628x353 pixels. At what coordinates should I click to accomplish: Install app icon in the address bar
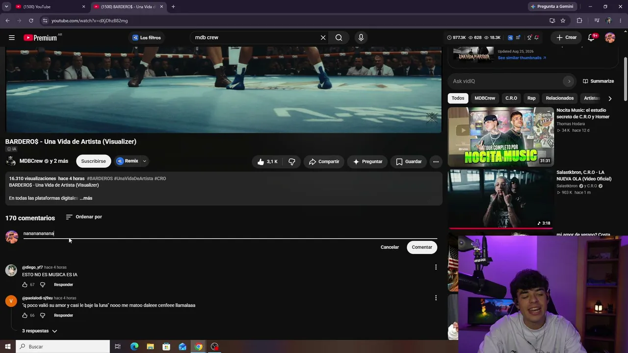coord(552,21)
